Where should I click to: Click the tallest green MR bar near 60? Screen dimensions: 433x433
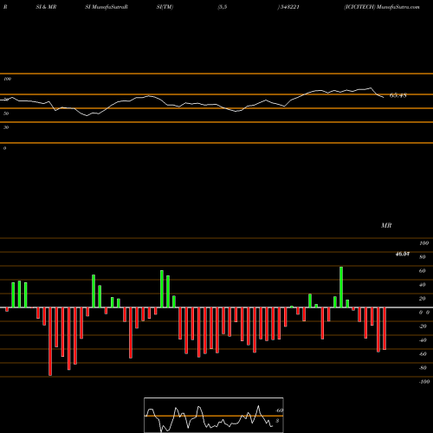click(341, 287)
